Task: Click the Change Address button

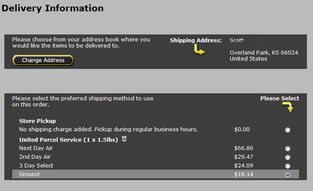Action: click(x=43, y=60)
